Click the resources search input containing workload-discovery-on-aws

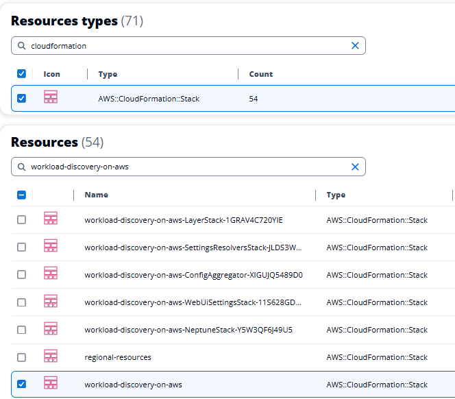click(x=188, y=167)
